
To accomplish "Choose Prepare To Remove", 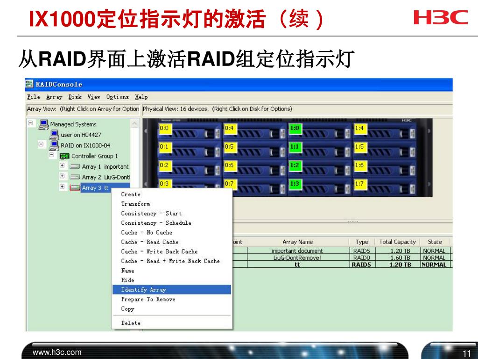I will pyautogui.click(x=172, y=299).
